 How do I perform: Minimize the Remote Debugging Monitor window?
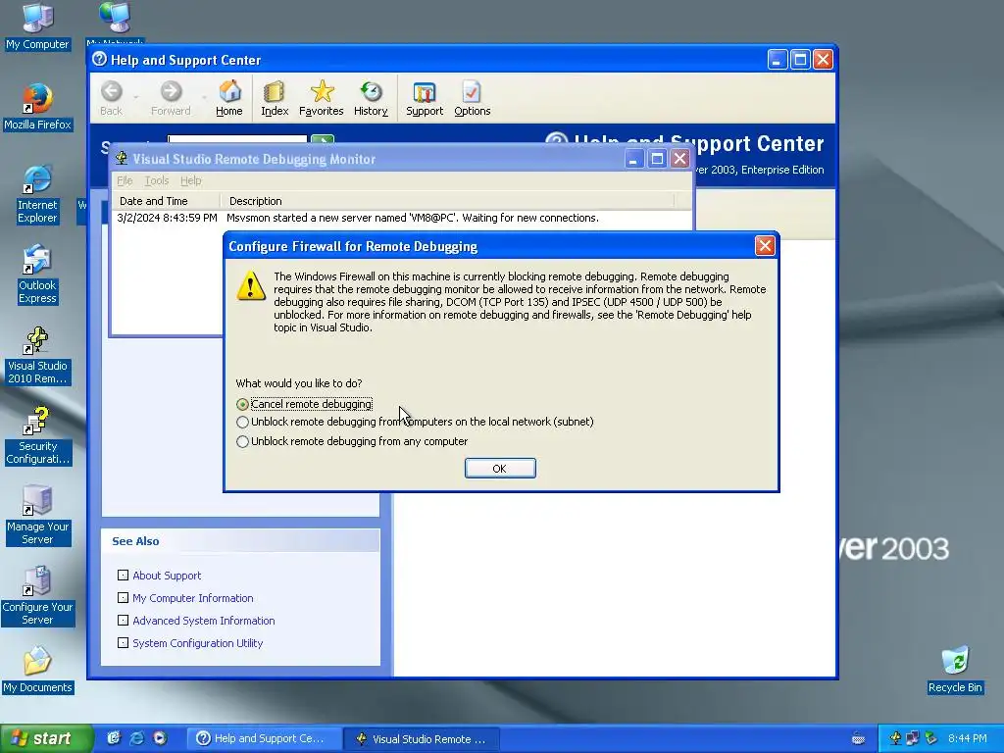point(634,159)
